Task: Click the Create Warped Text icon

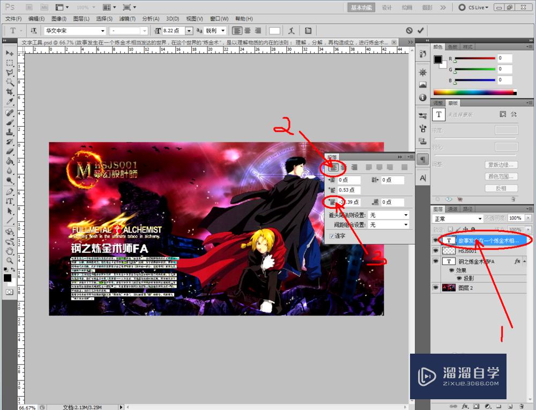Action: (291, 31)
